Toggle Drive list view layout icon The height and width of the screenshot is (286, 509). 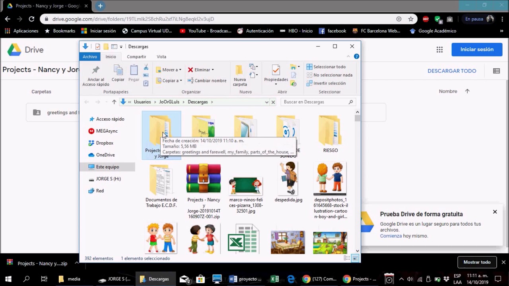tap(496, 71)
